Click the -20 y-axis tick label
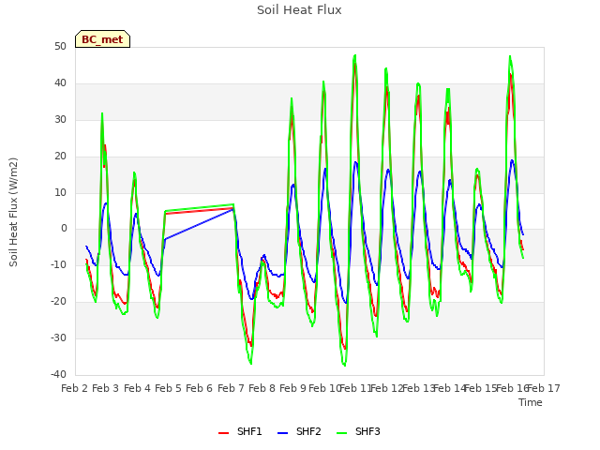 click(58, 302)
